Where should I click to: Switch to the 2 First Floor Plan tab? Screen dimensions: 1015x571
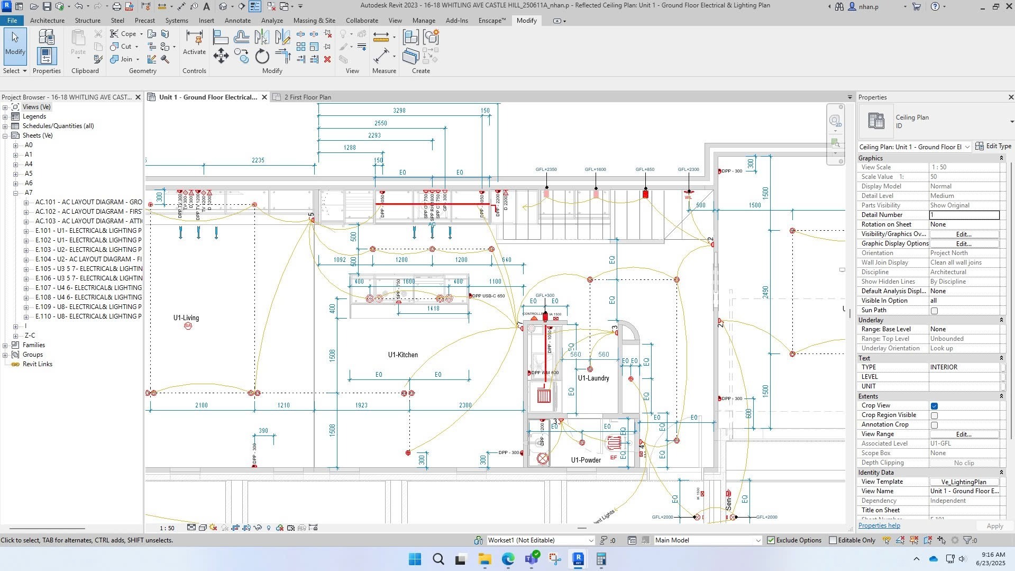[307, 97]
